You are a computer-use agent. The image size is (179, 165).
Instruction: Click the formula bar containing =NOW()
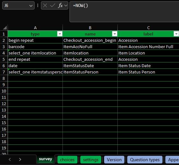124,12
